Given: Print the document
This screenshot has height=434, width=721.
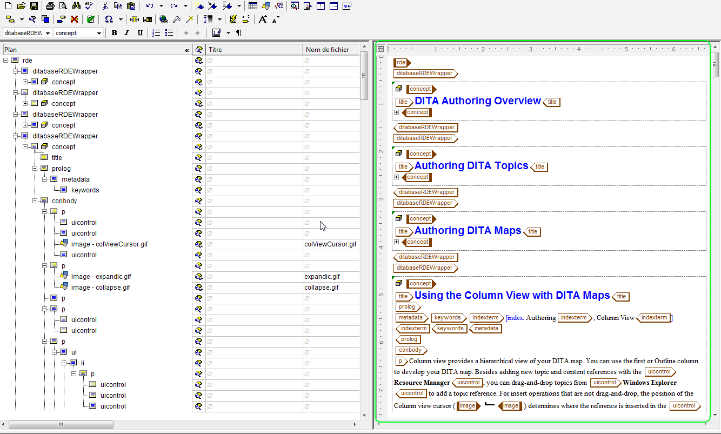Looking at the screenshot, I should pos(50,6).
